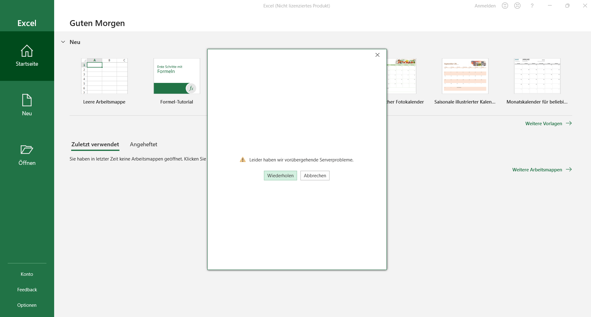Click the Saisonale illustrierter Kalen... label
Screen dimensions: 591x317
pyautogui.click(x=465, y=102)
